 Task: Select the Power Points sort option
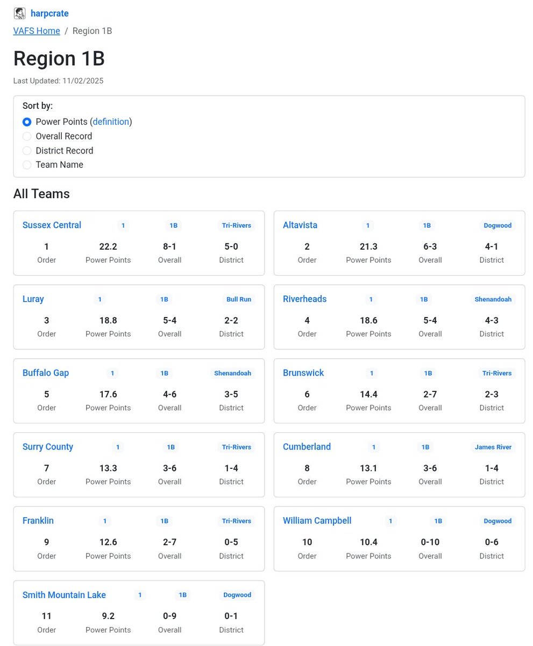(27, 122)
